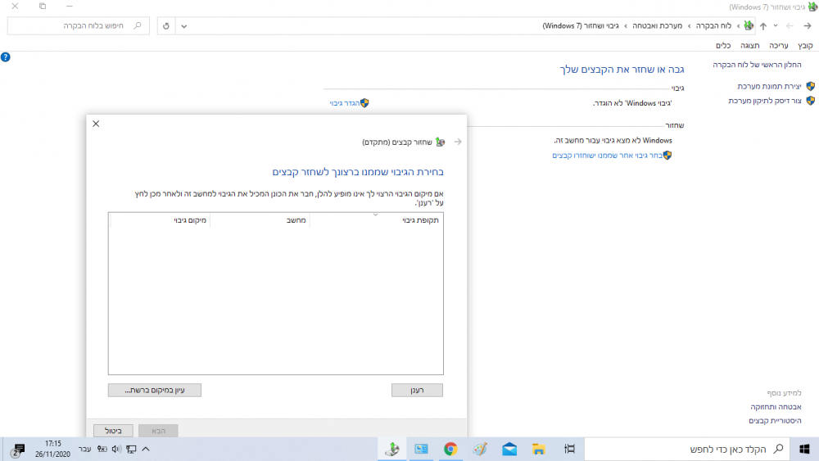Open Control Panel taskbar icon
819x461 pixels.
click(x=422, y=449)
